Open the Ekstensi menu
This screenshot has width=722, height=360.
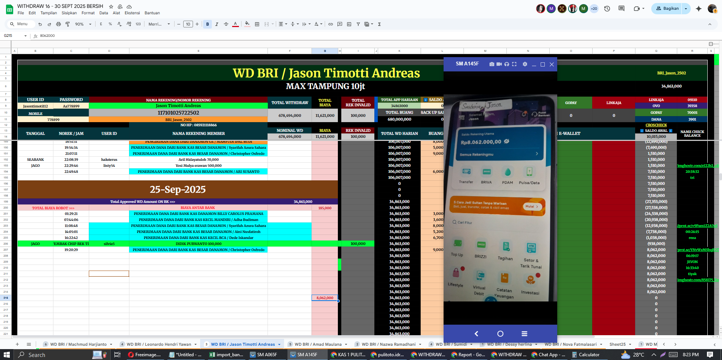pyautogui.click(x=132, y=13)
